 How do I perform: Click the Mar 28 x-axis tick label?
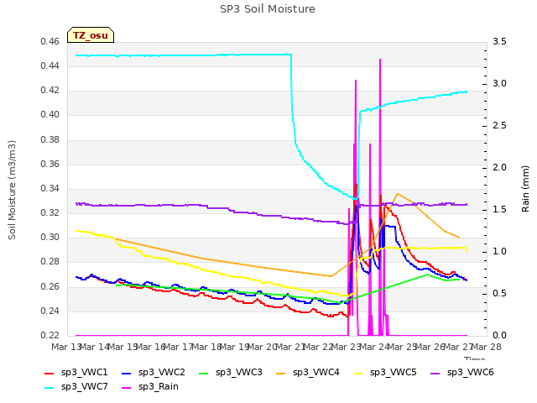click(x=487, y=347)
